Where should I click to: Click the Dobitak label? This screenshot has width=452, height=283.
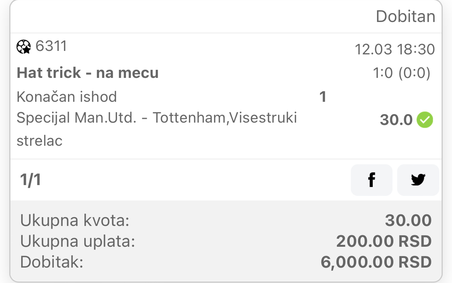pyautogui.click(x=52, y=262)
